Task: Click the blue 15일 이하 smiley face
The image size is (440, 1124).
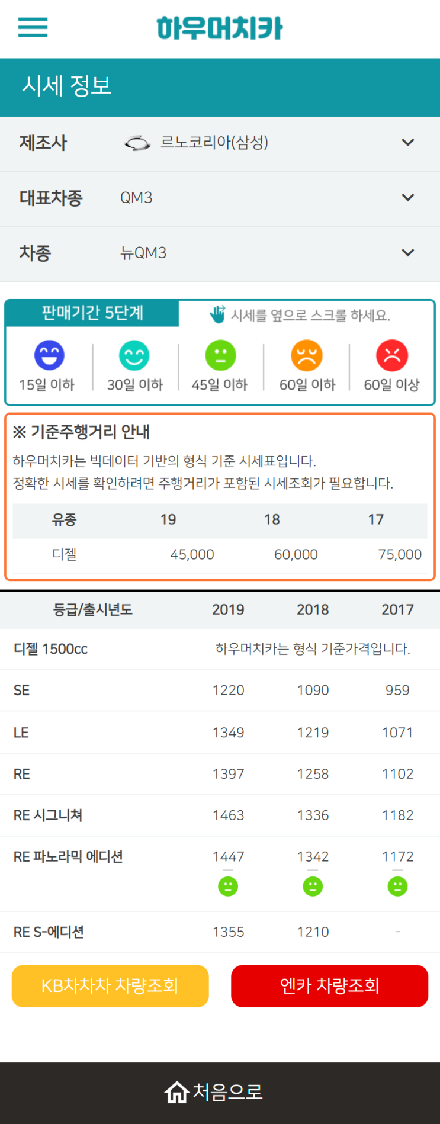Action: point(49,355)
